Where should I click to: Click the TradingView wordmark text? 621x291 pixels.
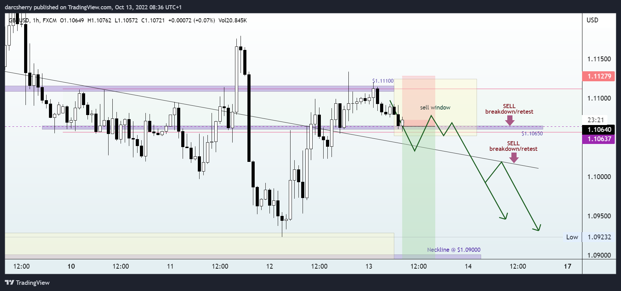(x=33, y=283)
